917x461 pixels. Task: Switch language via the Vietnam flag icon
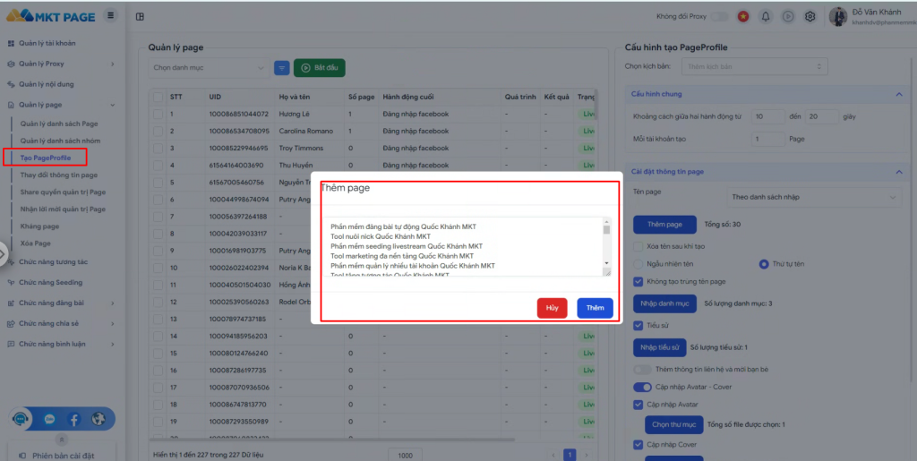[742, 16]
